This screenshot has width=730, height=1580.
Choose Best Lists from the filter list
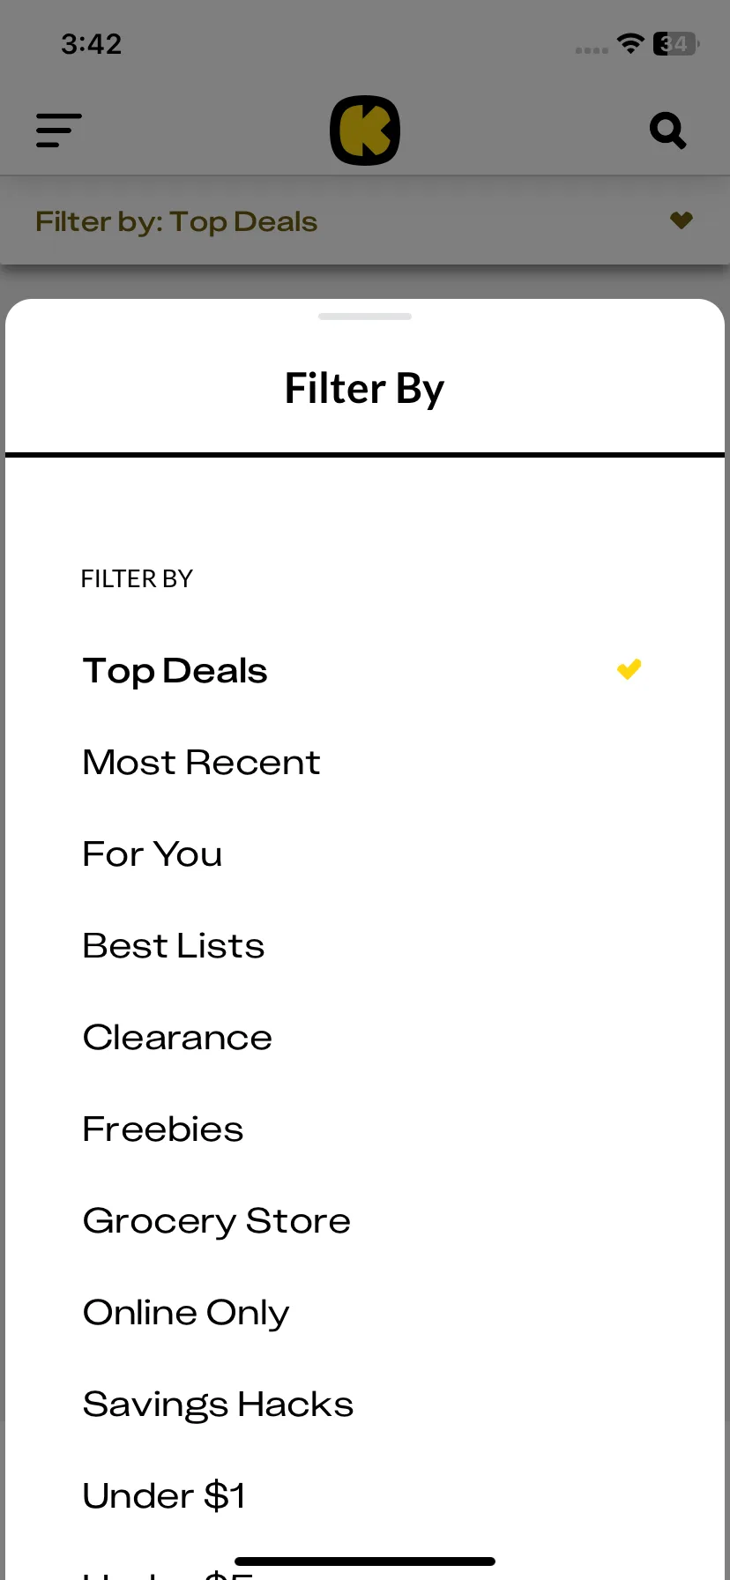click(365, 946)
